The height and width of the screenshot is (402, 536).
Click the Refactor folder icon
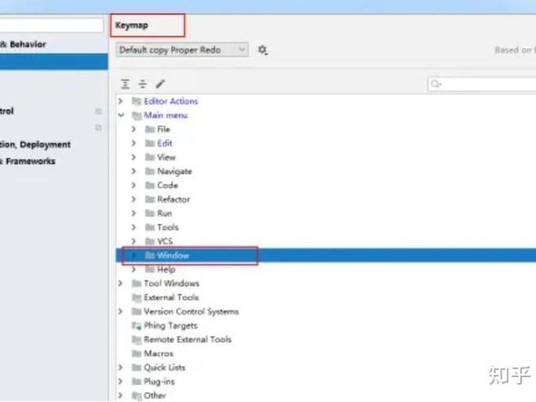[x=149, y=199]
